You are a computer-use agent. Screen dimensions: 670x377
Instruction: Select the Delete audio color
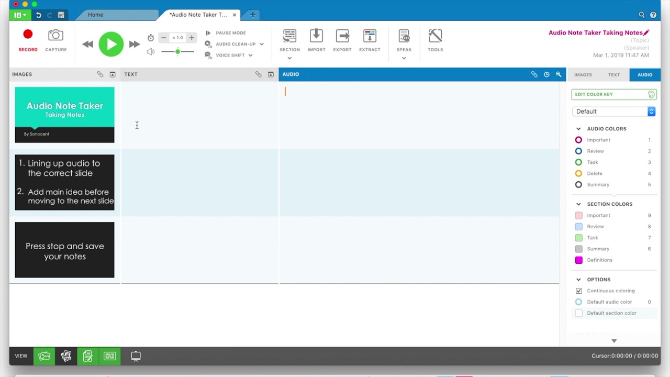pos(578,173)
